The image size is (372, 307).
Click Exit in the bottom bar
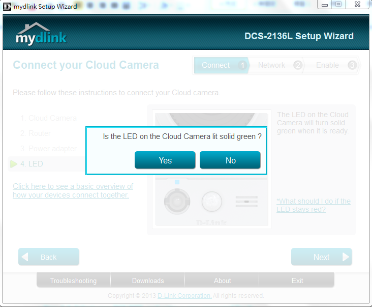pyautogui.click(x=297, y=281)
